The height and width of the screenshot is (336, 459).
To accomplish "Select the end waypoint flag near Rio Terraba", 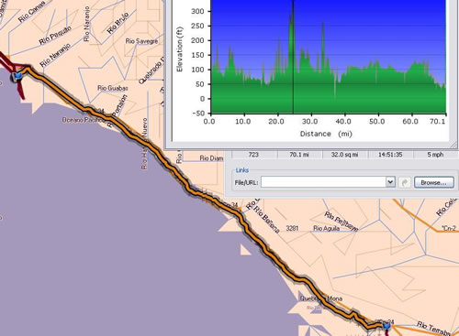I will 386,326.
